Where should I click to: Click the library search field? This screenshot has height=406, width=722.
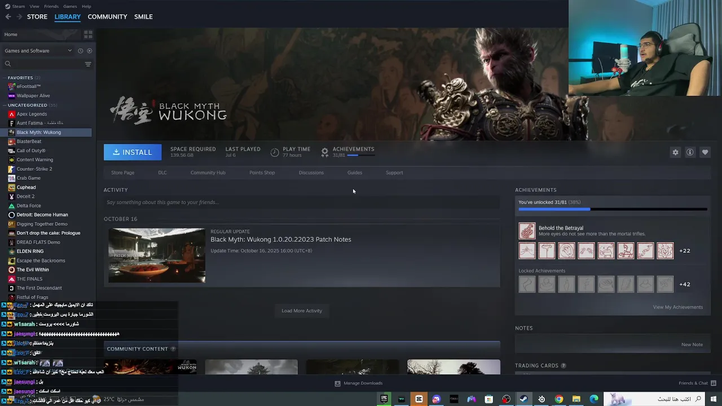[43, 64]
